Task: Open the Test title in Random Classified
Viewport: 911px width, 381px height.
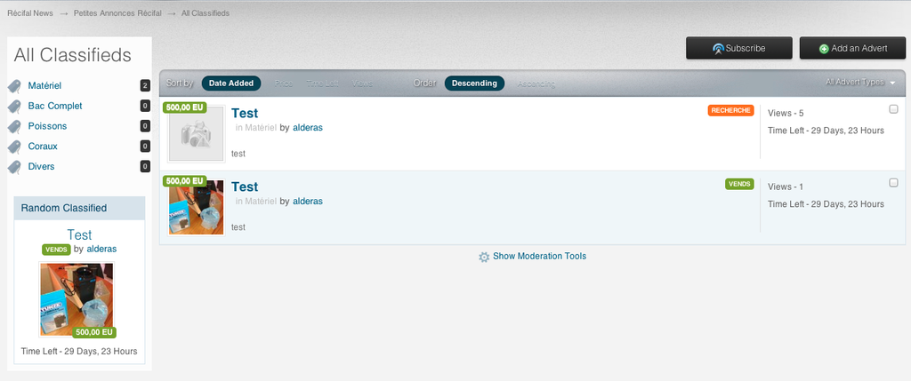Action: tap(79, 235)
